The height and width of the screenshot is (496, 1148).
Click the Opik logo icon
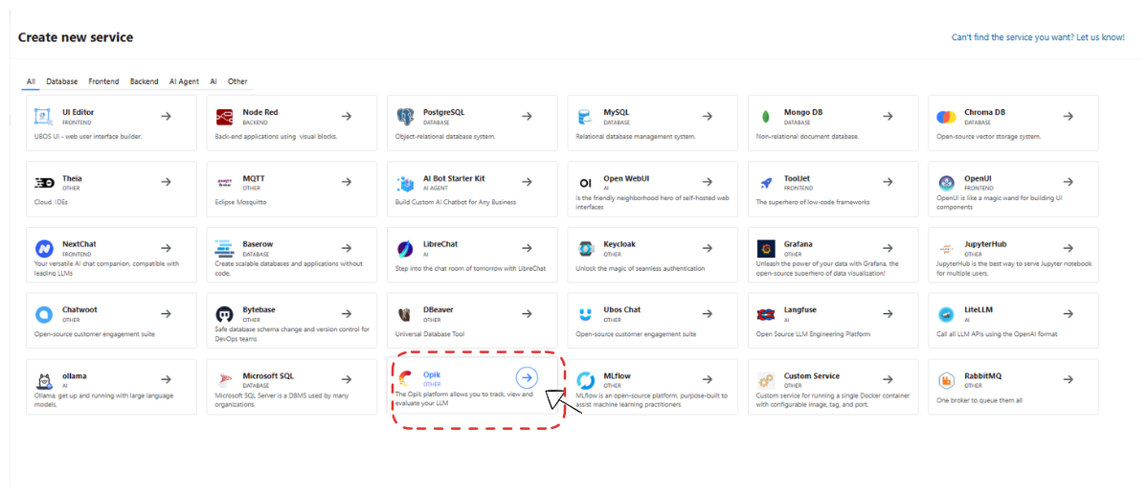[405, 379]
